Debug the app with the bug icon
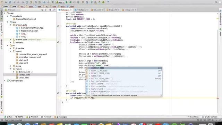The height and width of the screenshot is (125, 222). 70,2
